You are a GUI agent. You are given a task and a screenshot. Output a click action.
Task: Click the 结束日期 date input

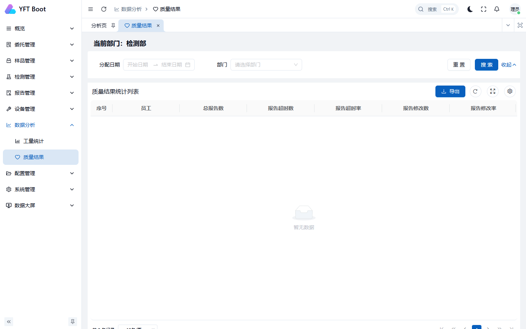[172, 65]
